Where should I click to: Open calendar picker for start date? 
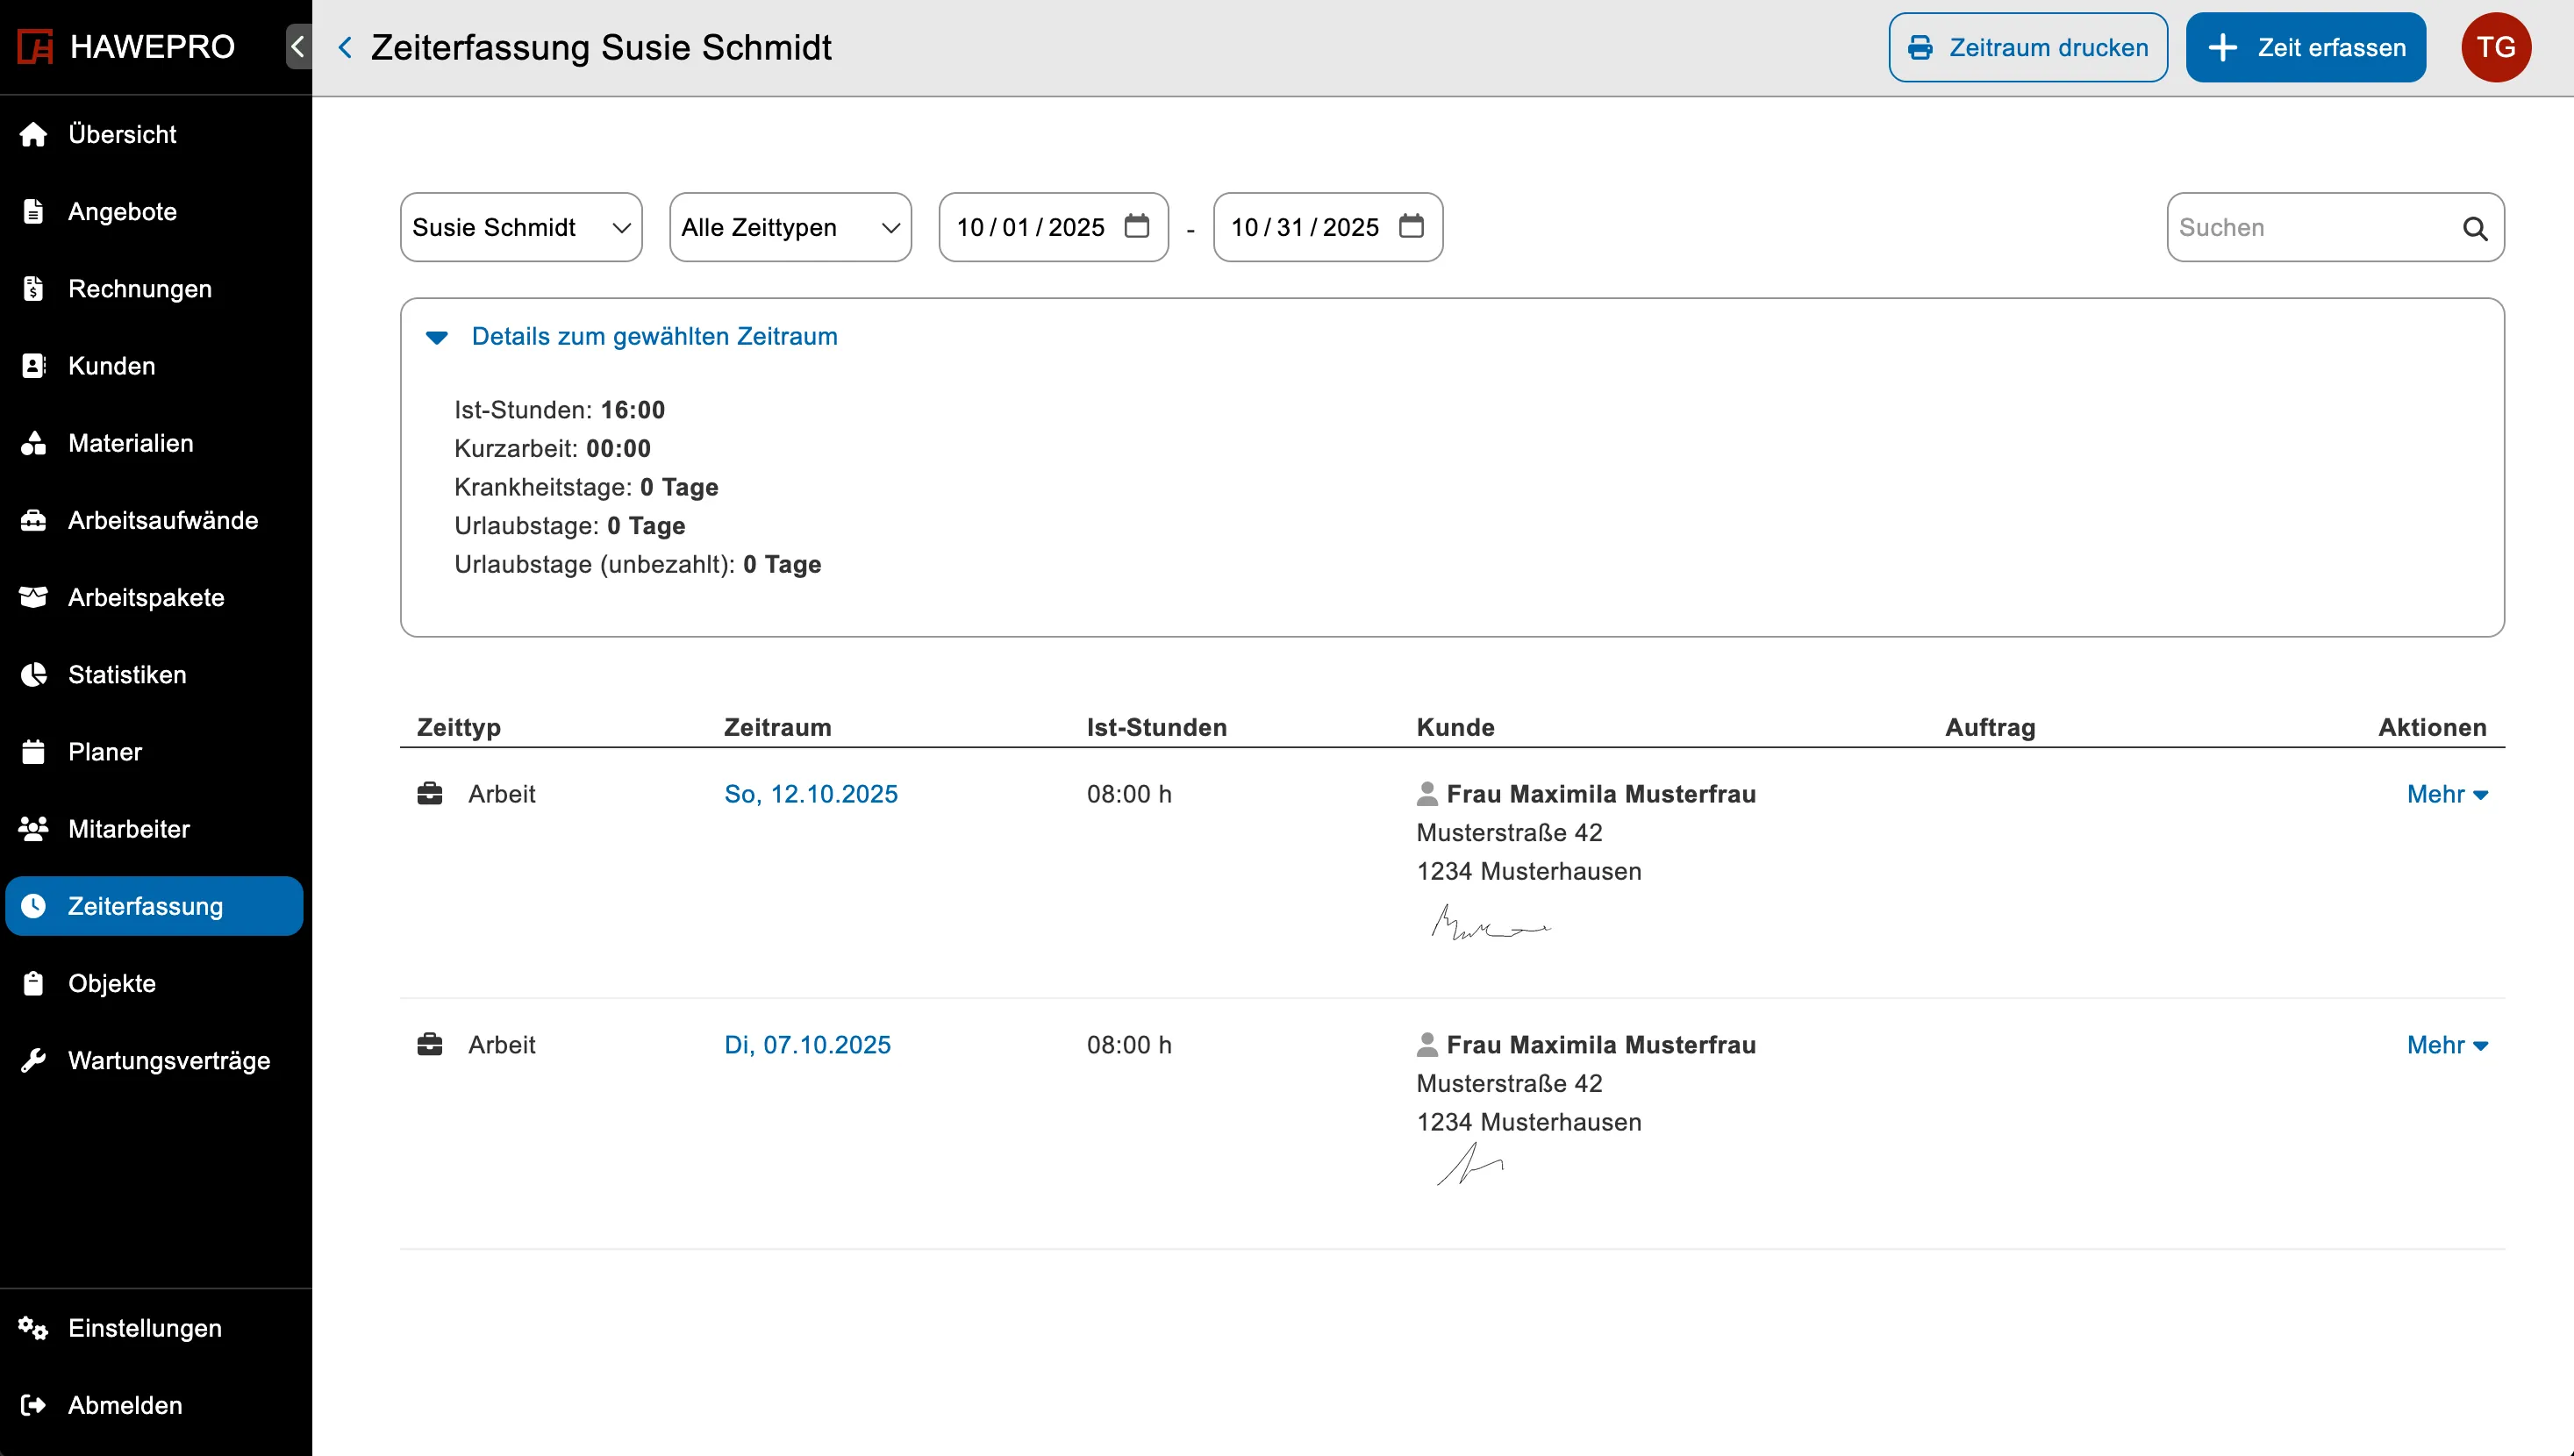point(1136,226)
